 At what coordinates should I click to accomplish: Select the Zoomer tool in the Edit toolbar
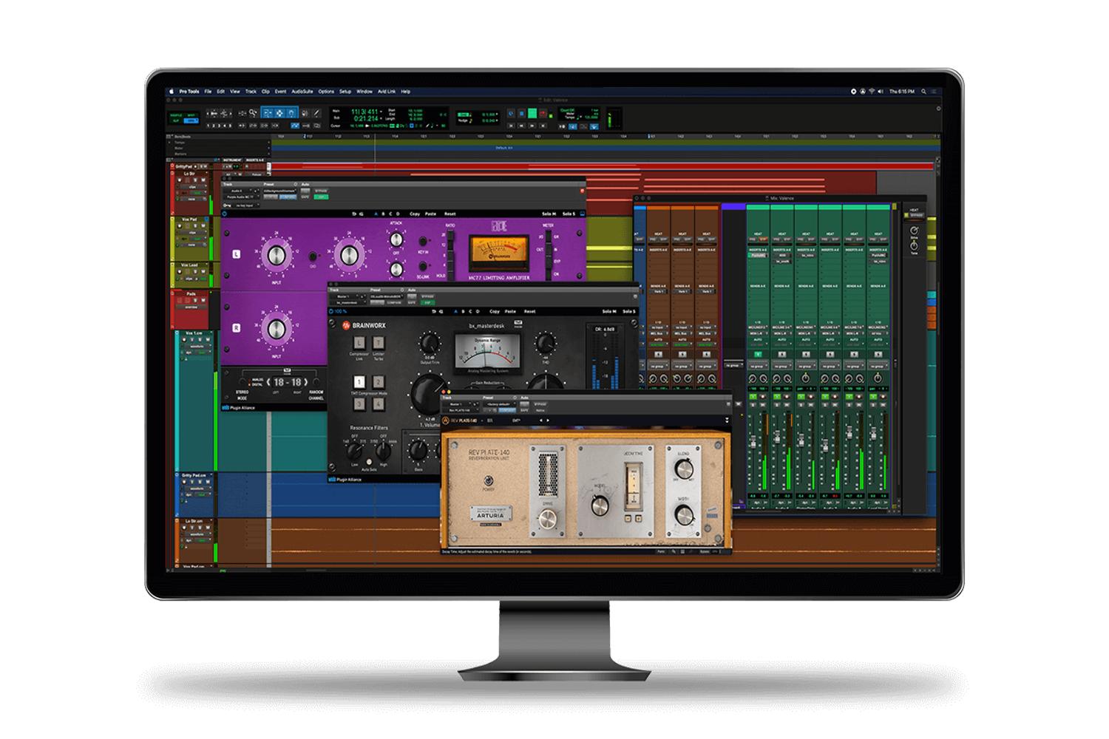pyautogui.click(x=251, y=114)
